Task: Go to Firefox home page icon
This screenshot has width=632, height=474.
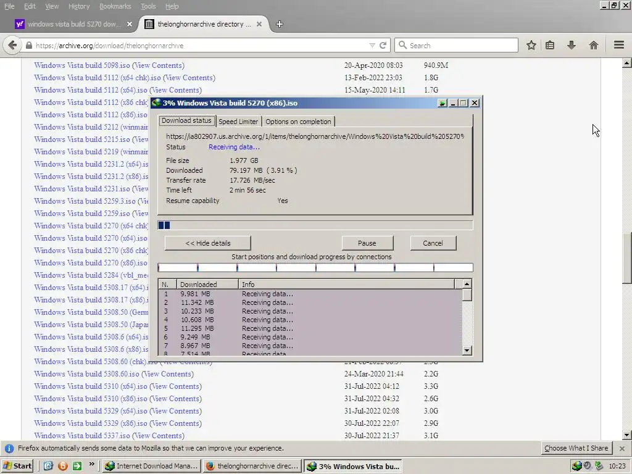Action: pos(593,45)
